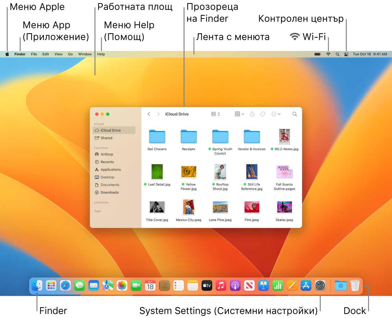Open the Help menu
Screen dimensions: 392x318
(101, 54)
